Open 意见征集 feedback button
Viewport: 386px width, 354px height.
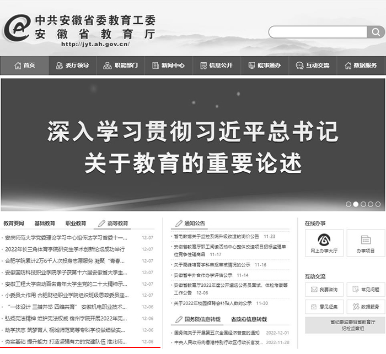click(x=324, y=306)
